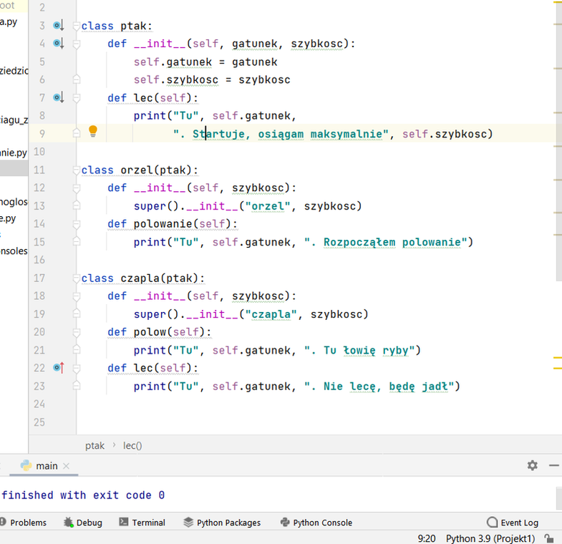Collapse lec method fold marker on line 7
The image size is (562, 544).
[76, 98]
